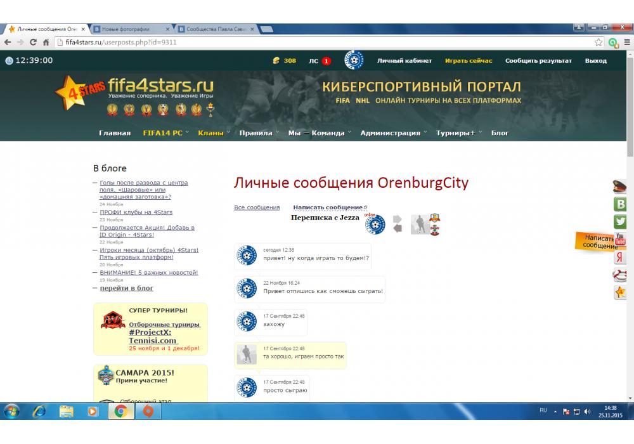The width and height of the screenshot is (634, 444).
Task: Click the browser Back arrow
Action: click(8, 42)
